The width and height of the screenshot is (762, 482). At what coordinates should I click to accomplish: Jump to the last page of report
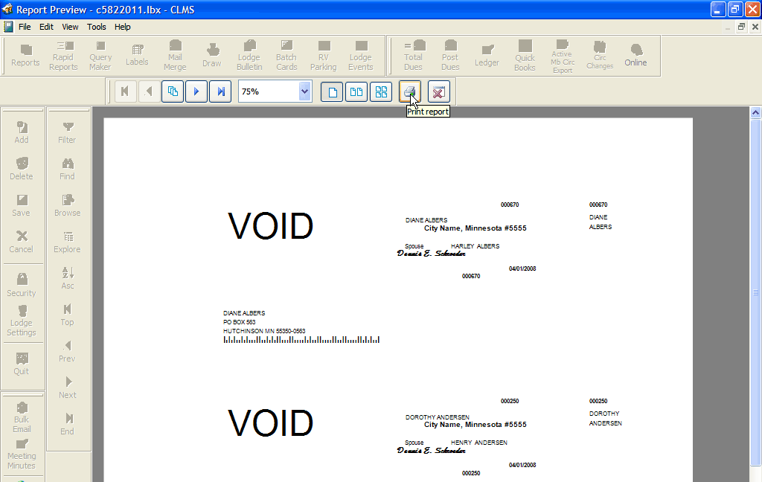(221, 91)
